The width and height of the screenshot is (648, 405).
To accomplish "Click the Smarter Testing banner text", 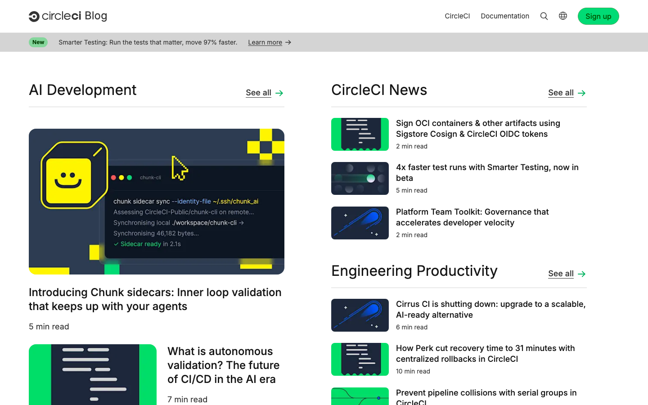I will pyautogui.click(x=148, y=42).
